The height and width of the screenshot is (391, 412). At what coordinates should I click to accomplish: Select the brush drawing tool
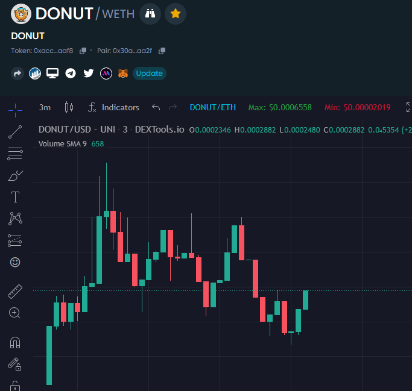coord(15,175)
